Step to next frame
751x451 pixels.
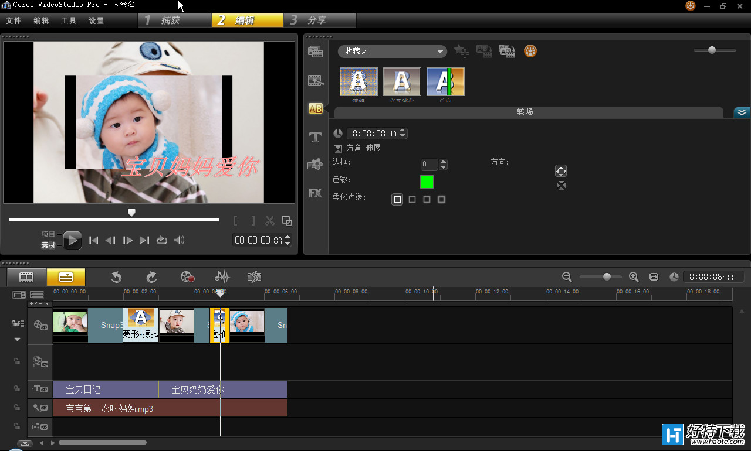127,240
